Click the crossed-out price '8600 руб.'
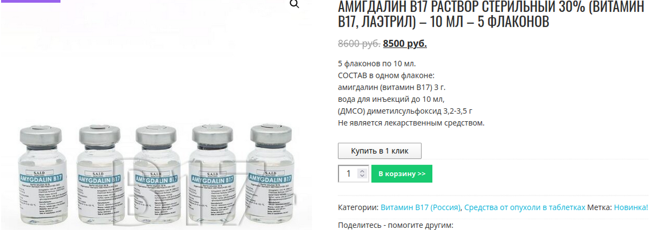Image resolution: width=651 pixels, height=230 pixels. coord(359,43)
